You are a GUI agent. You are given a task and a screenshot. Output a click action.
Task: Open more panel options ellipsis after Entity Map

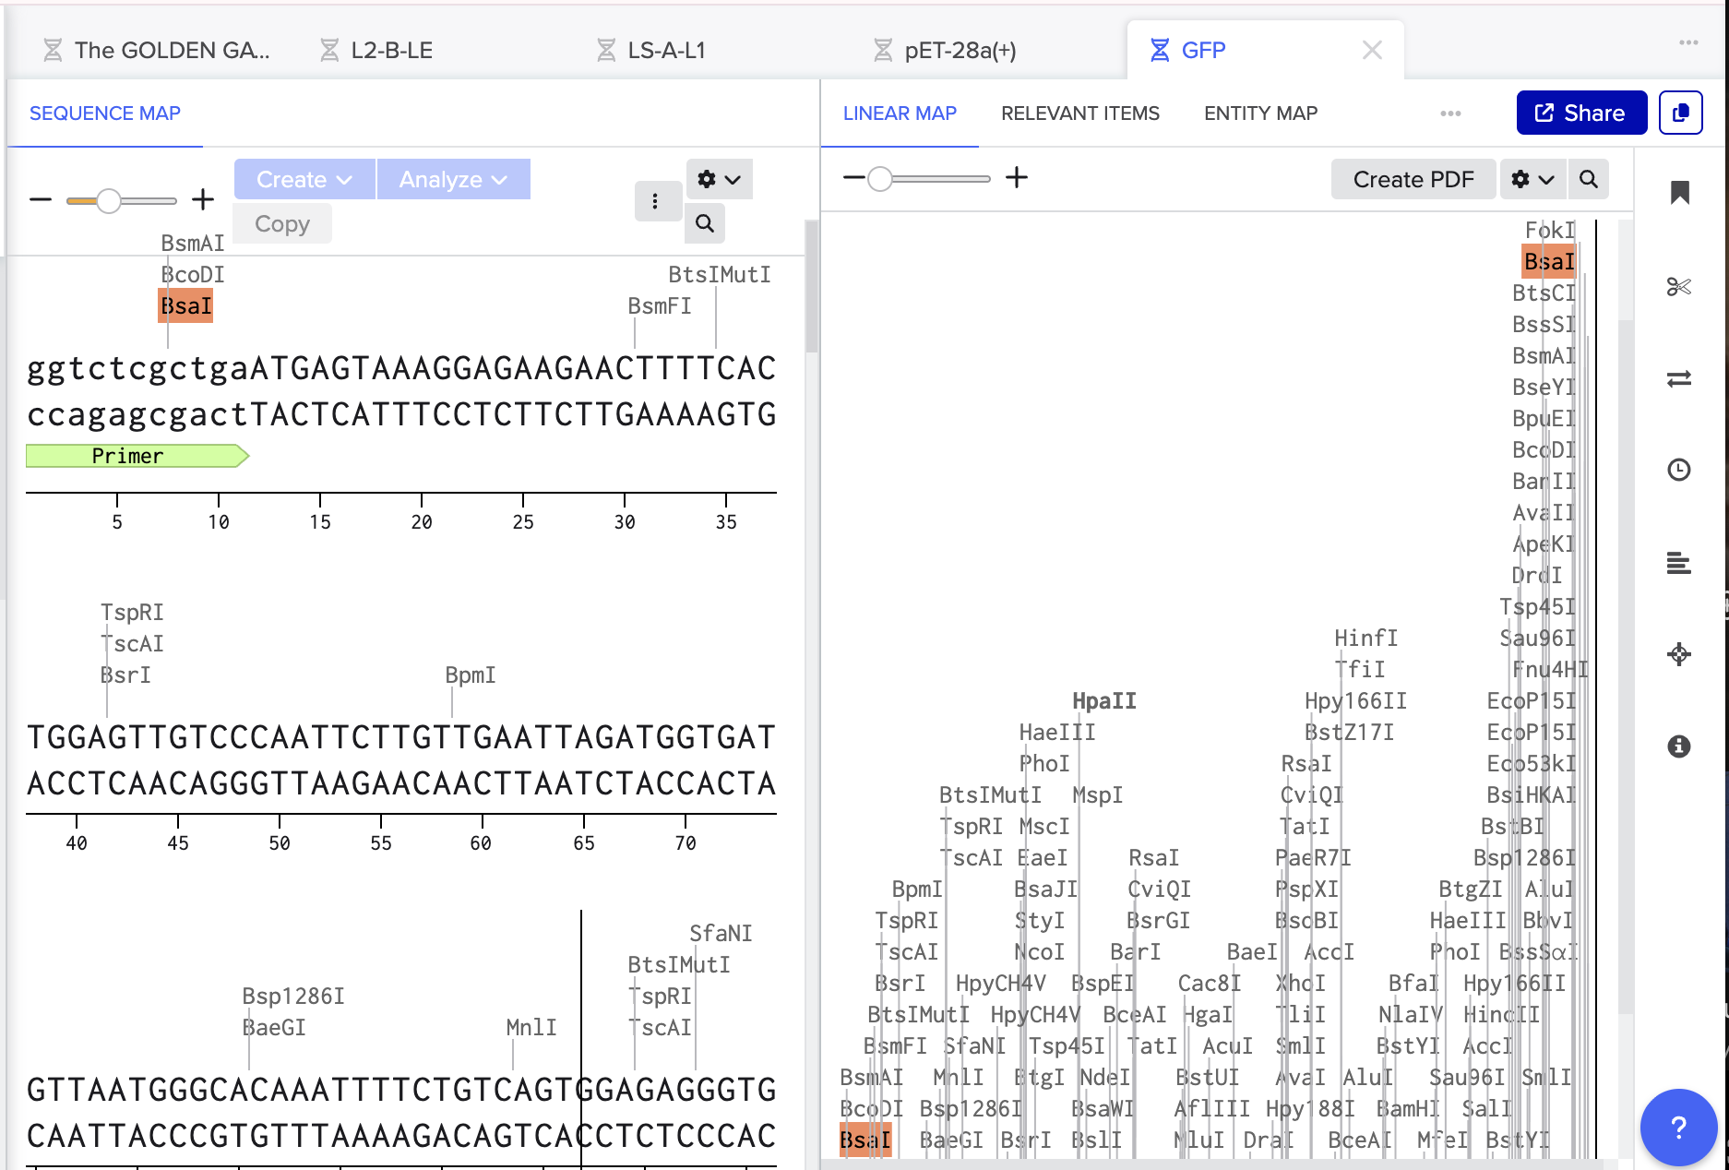click(1450, 113)
